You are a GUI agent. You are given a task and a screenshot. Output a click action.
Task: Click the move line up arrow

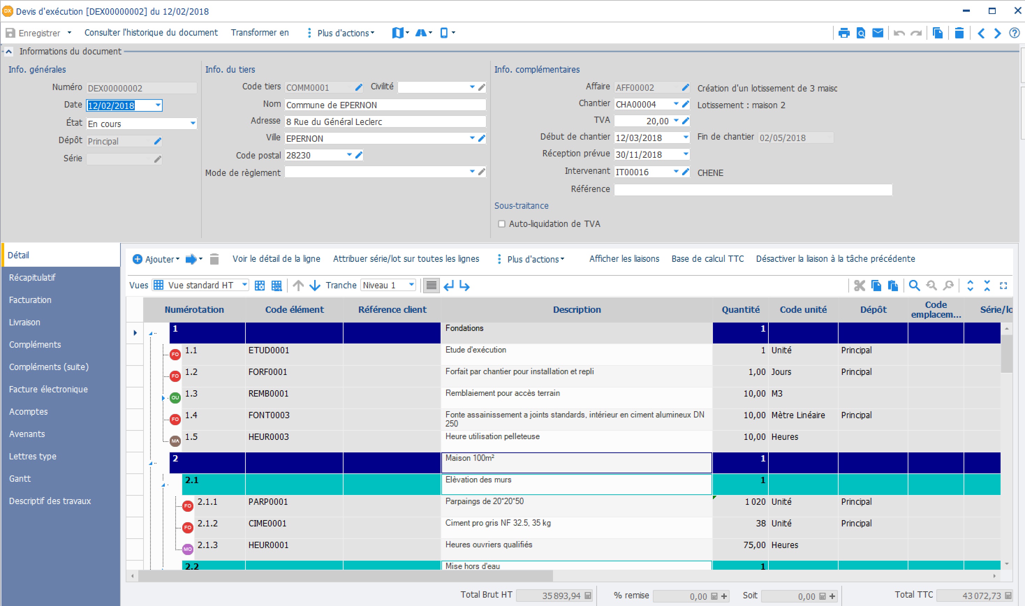(298, 286)
